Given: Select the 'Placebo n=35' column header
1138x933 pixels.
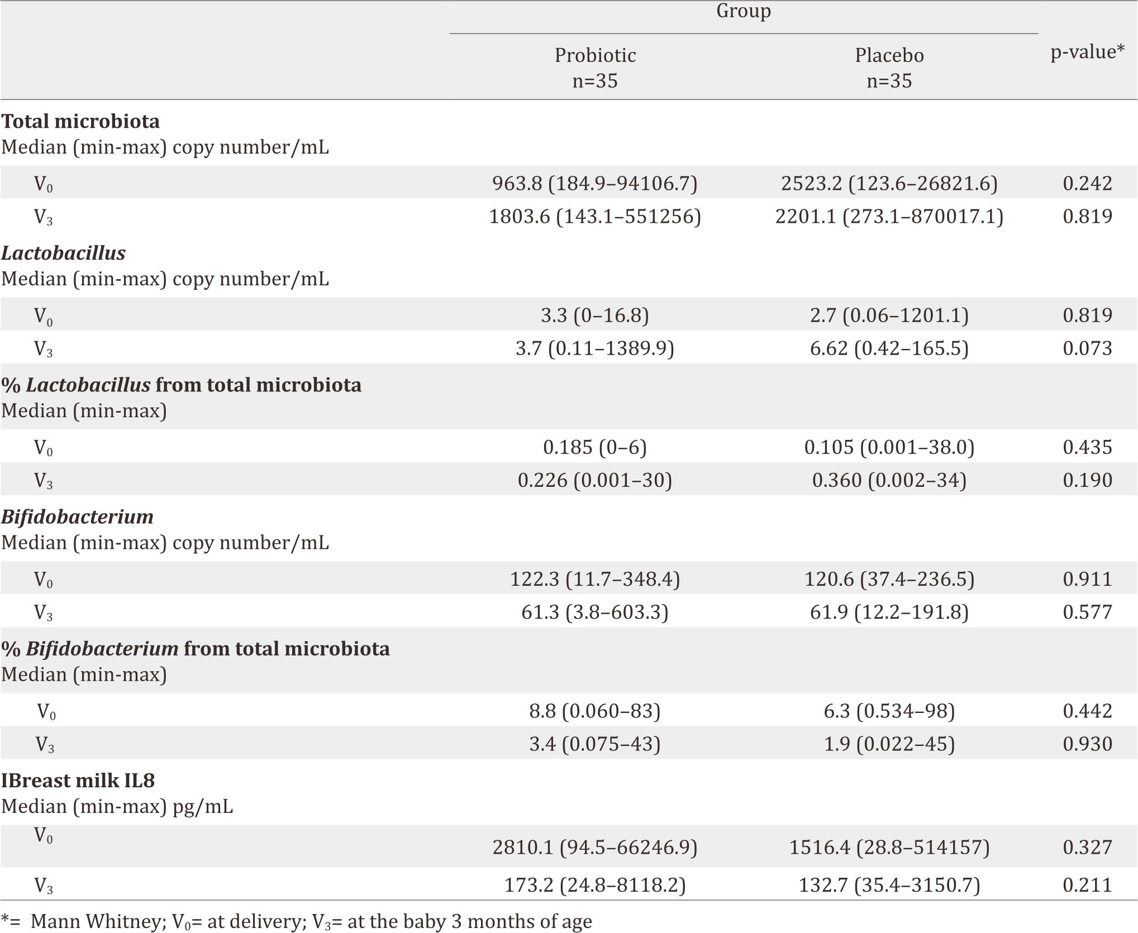Looking at the screenshot, I should pyautogui.click(x=889, y=68).
